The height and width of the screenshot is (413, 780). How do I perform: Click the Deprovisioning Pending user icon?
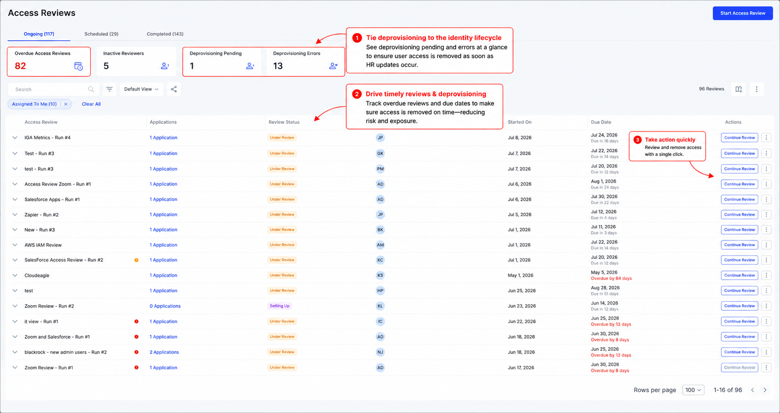coord(250,66)
